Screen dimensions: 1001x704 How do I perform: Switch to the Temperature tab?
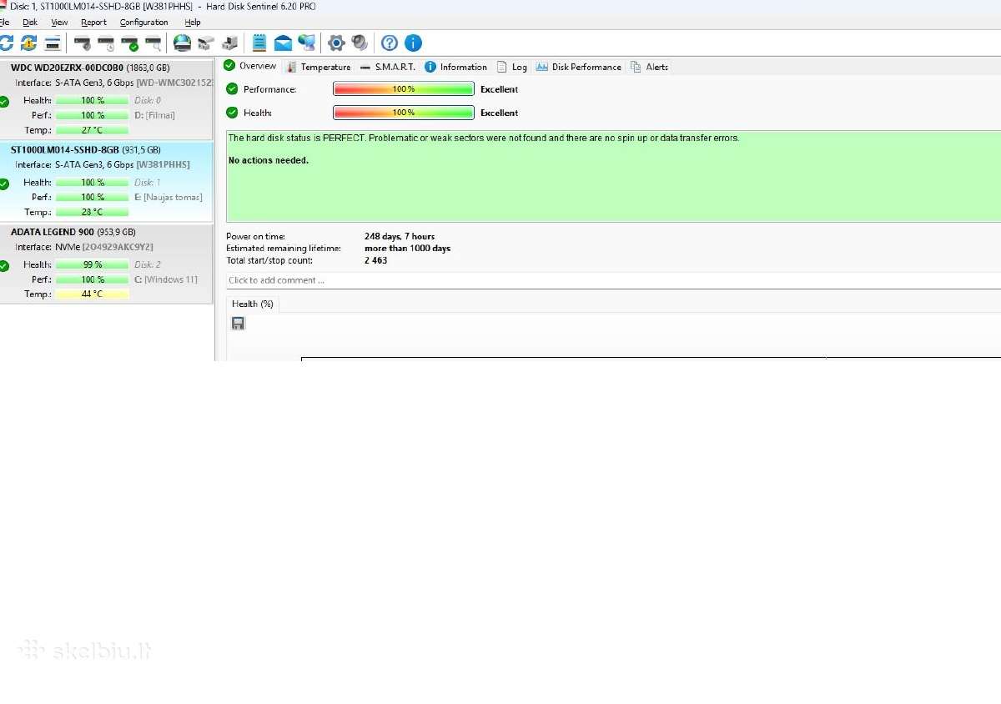(x=319, y=67)
